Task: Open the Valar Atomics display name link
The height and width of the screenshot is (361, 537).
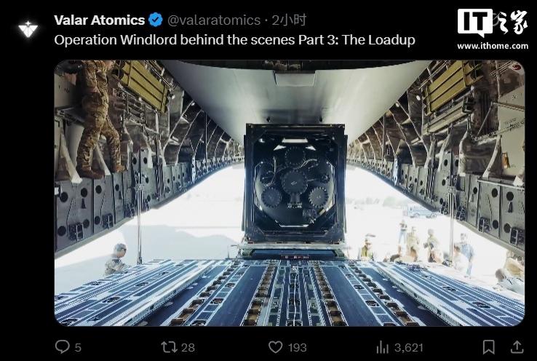Action: coord(99,20)
